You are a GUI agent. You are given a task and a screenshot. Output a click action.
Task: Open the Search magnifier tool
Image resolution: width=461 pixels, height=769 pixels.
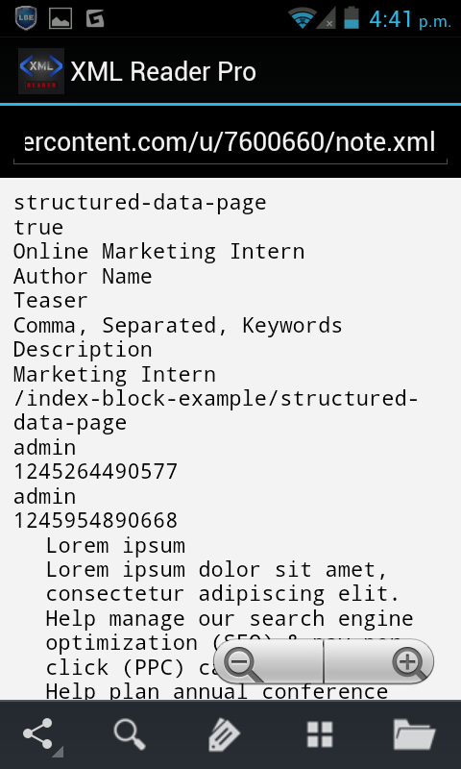[x=130, y=734]
